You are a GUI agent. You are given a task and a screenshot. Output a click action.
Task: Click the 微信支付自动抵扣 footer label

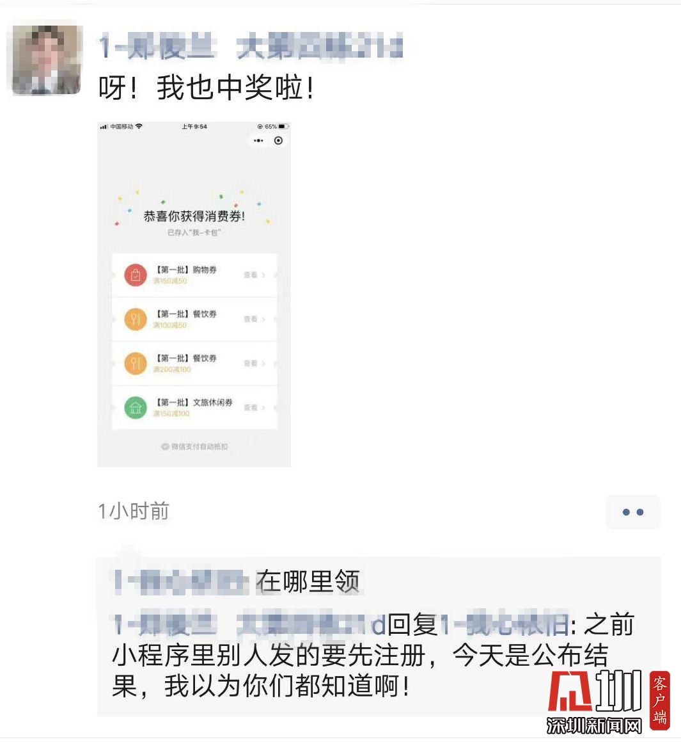click(x=194, y=446)
